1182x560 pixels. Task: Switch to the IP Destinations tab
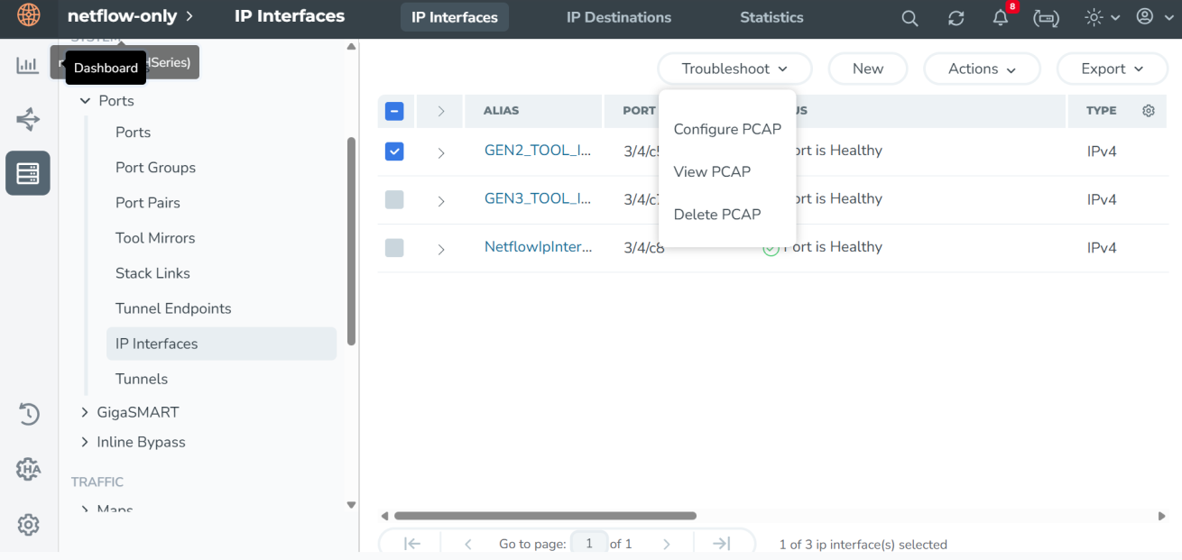coord(618,17)
